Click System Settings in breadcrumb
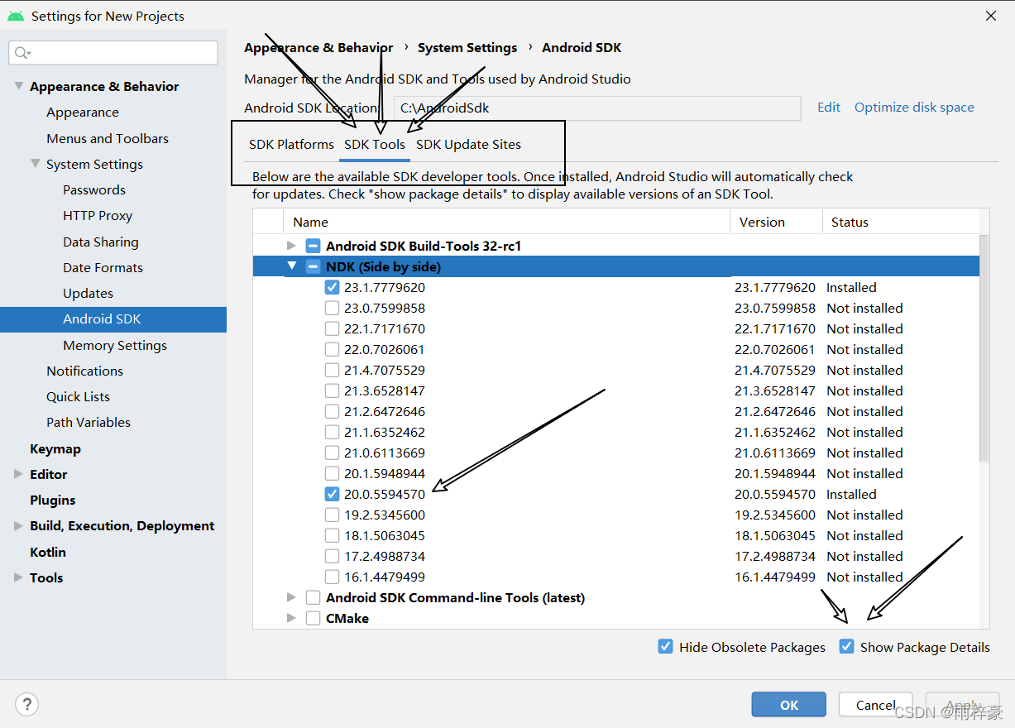Viewport: 1015px width, 728px height. point(467,47)
